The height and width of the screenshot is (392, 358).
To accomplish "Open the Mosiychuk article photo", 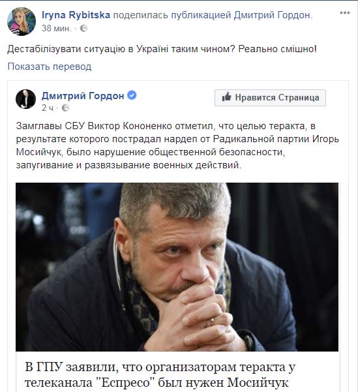I will click(177, 267).
